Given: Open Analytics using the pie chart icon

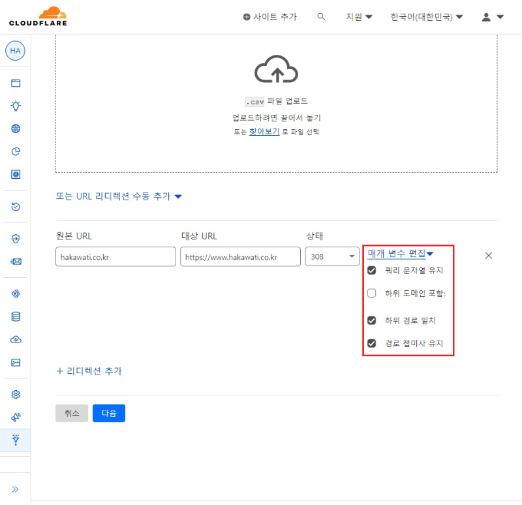Looking at the screenshot, I should [x=15, y=149].
